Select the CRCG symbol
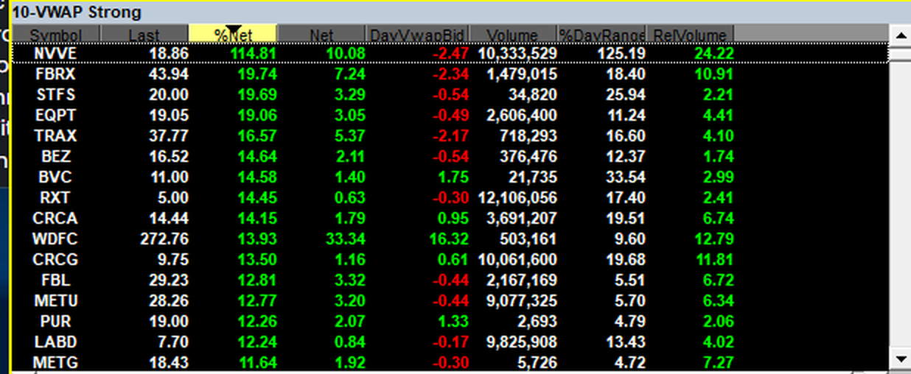Image resolution: width=911 pixels, height=374 pixels. (x=56, y=259)
